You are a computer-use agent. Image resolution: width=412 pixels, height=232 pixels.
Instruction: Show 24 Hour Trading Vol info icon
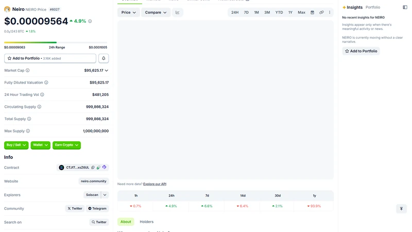(x=42, y=94)
